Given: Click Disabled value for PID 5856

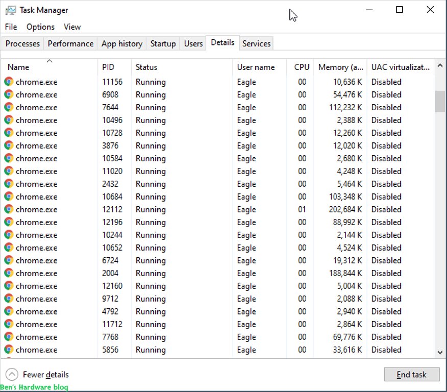Looking at the screenshot, I should point(386,350).
